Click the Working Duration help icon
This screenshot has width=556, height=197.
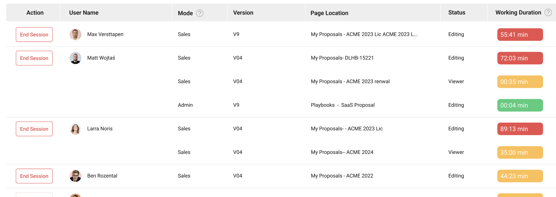(548, 12)
